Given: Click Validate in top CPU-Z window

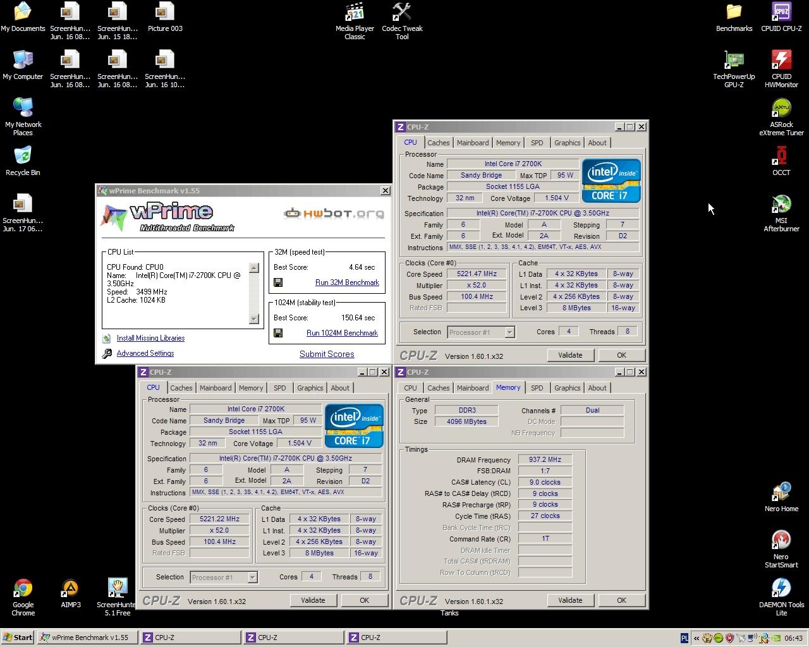Looking at the screenshot, I should click(570, 355).
